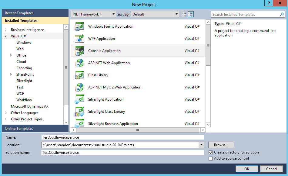
Task: Collapse the Visual C# node
Action: pos(6,36)
